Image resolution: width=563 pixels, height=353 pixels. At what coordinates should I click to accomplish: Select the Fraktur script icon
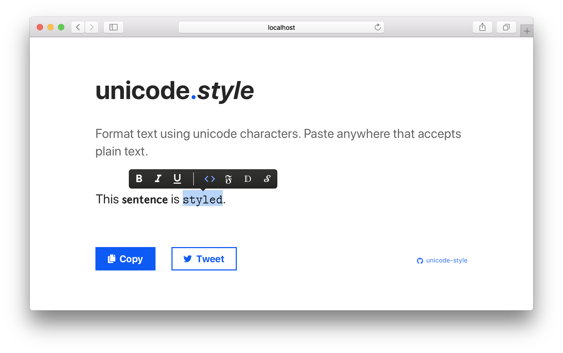[x=228, y=179]
